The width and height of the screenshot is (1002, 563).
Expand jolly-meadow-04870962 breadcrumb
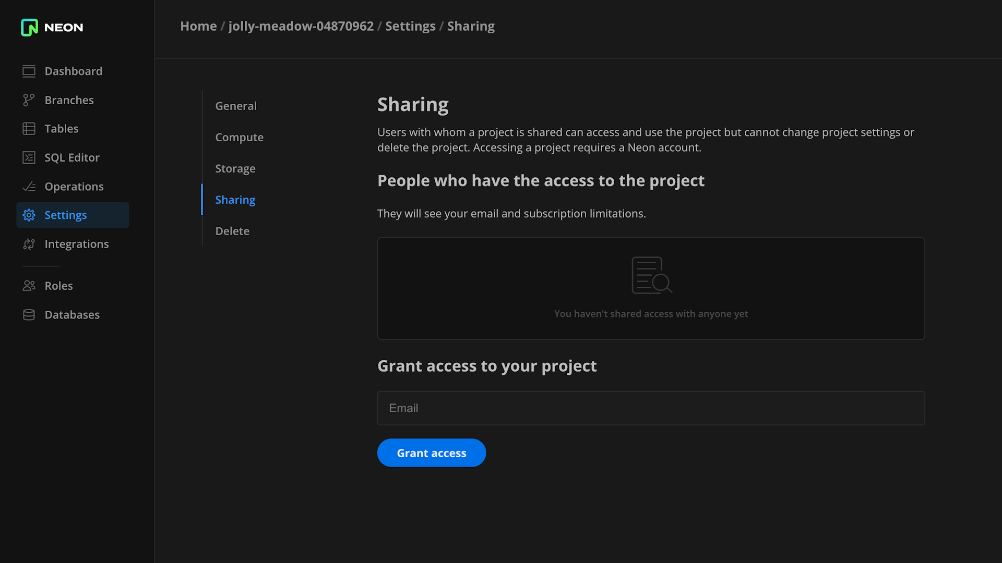[x=301, y=26]
